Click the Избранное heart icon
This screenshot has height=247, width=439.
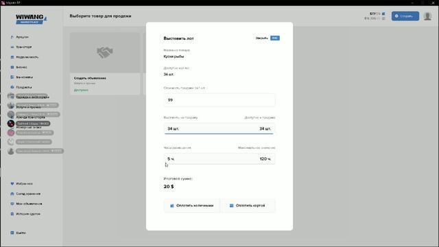(12, 184)
